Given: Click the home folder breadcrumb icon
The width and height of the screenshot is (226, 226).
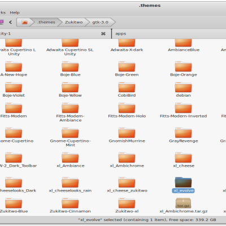Looking at the screenshot, I should click(24, 22).
